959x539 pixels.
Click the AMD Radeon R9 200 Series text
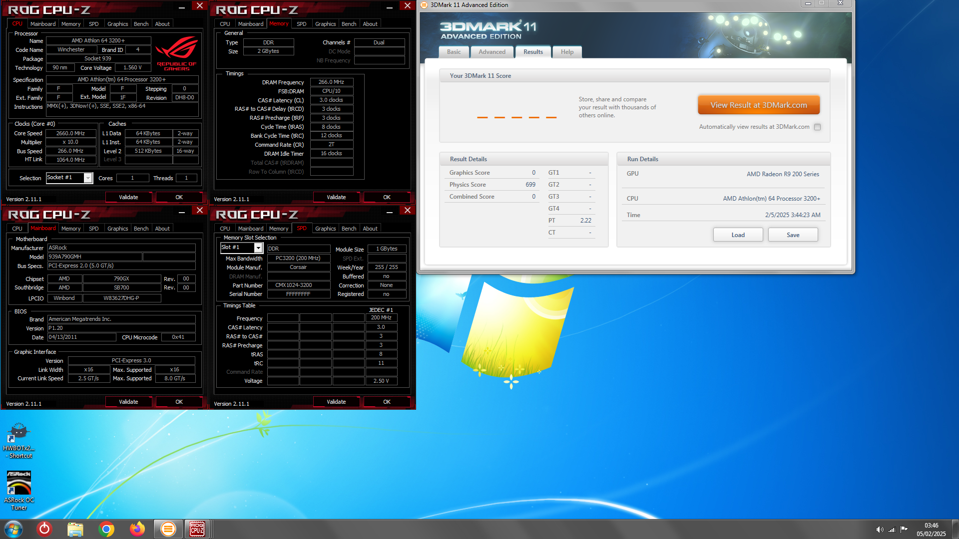[783, 174]
